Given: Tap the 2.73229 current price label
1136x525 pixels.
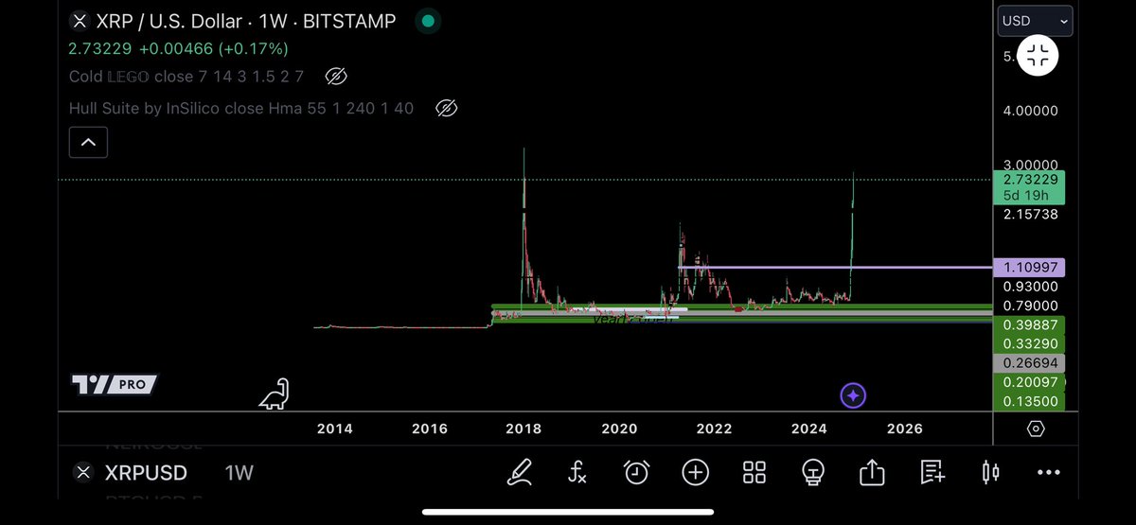Looking at the screenshot, I should click(x=1029, y=180).
